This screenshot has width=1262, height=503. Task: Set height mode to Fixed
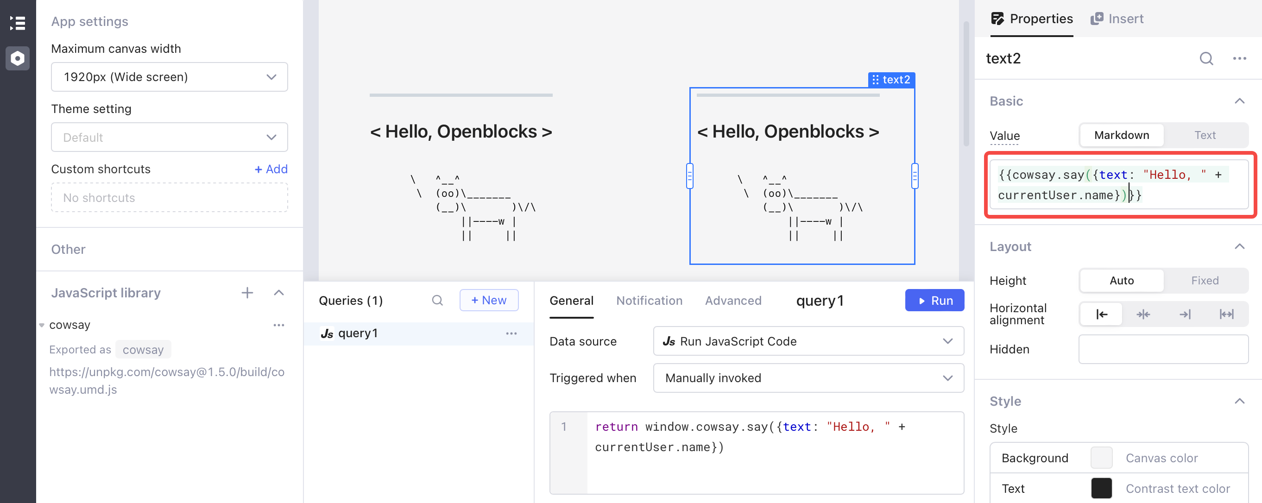tap(1205, 281)
